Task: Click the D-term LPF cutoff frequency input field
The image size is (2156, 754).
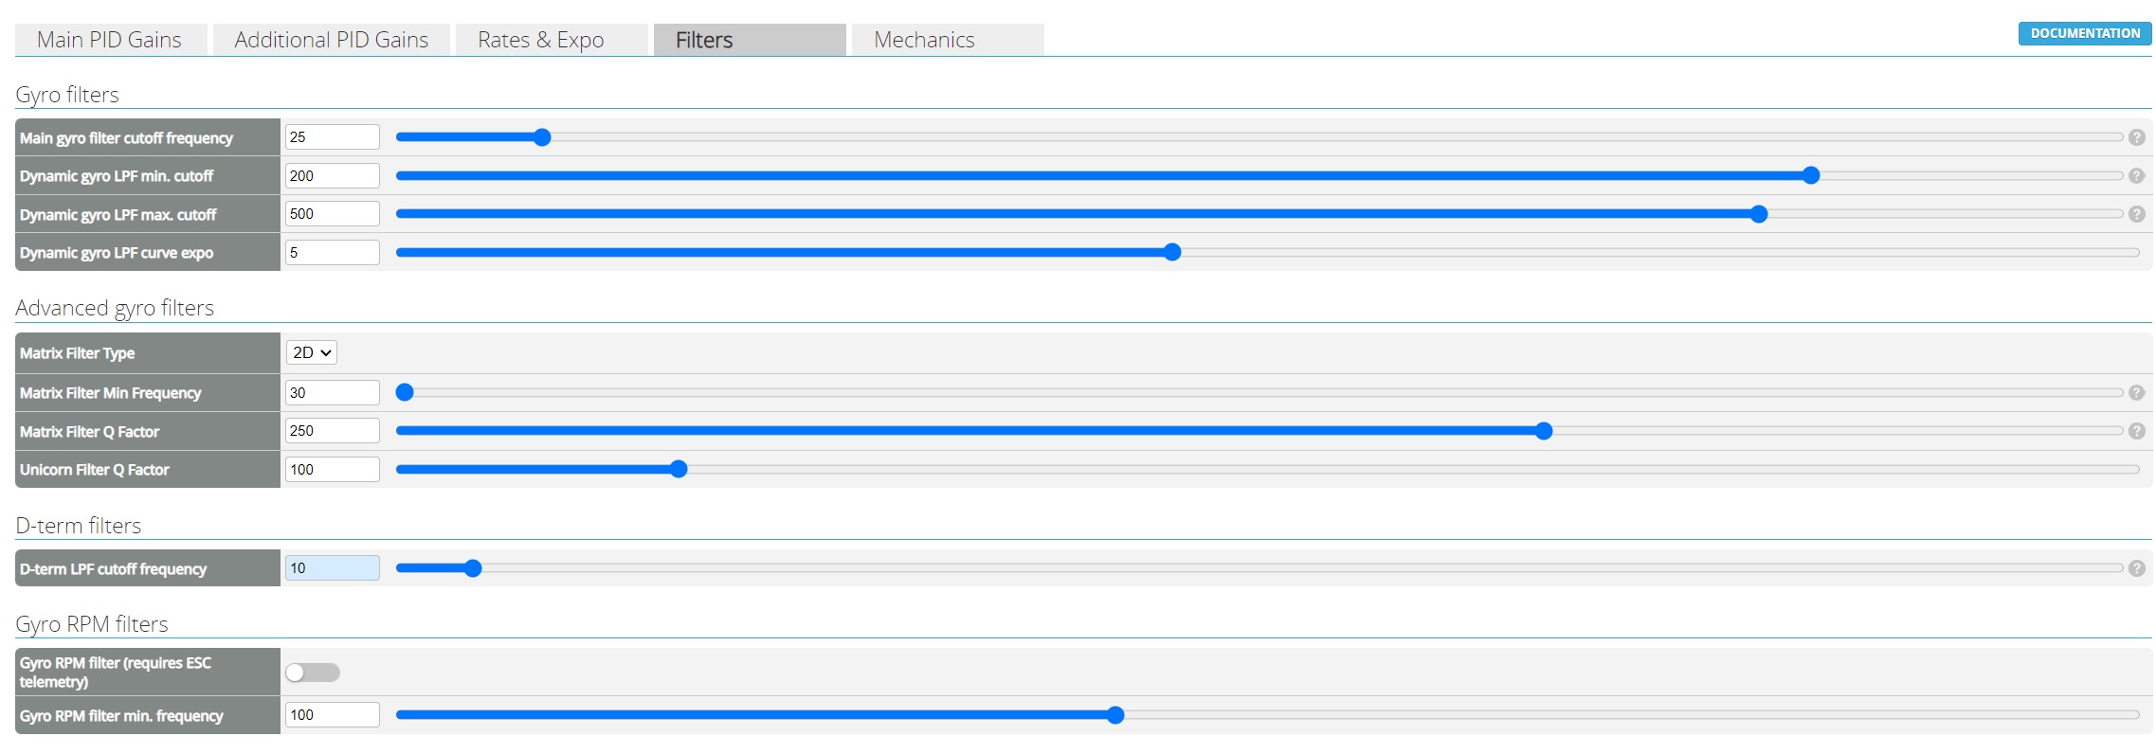Action: pos(332,568)
